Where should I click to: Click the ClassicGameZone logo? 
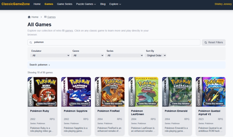pyautogui.click(x=16, y=4)
